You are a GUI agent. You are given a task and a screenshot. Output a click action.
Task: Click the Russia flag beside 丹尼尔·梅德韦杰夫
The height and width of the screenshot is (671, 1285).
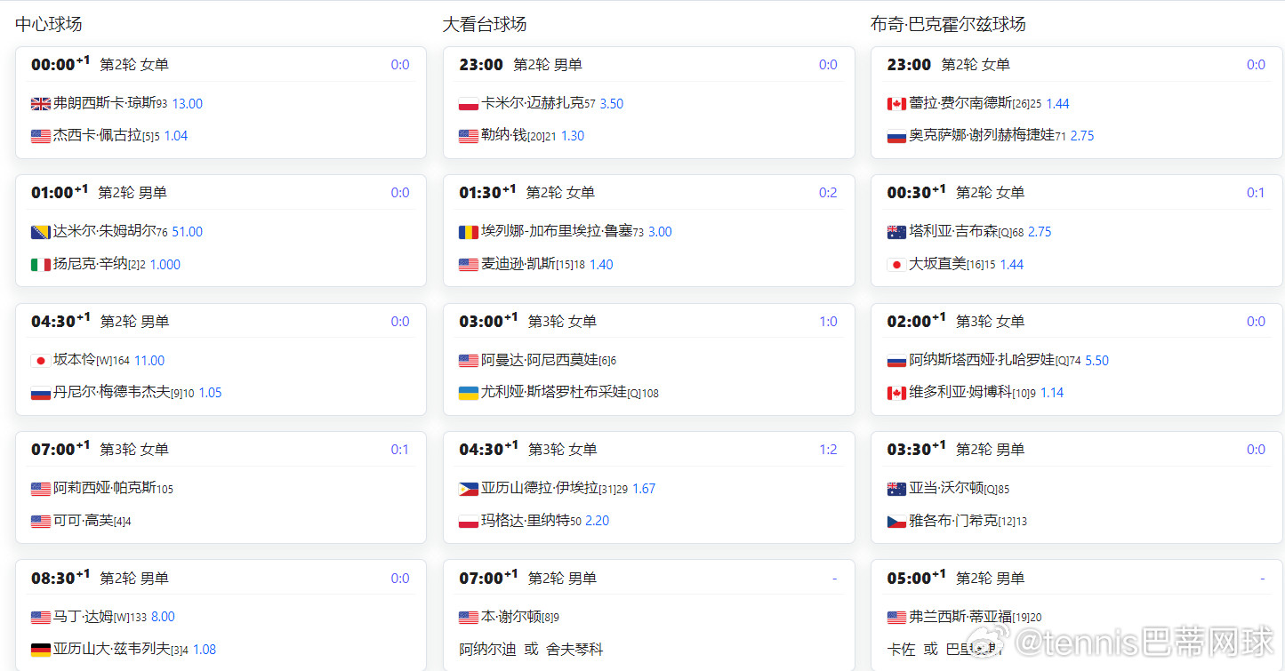pos(40,392)
